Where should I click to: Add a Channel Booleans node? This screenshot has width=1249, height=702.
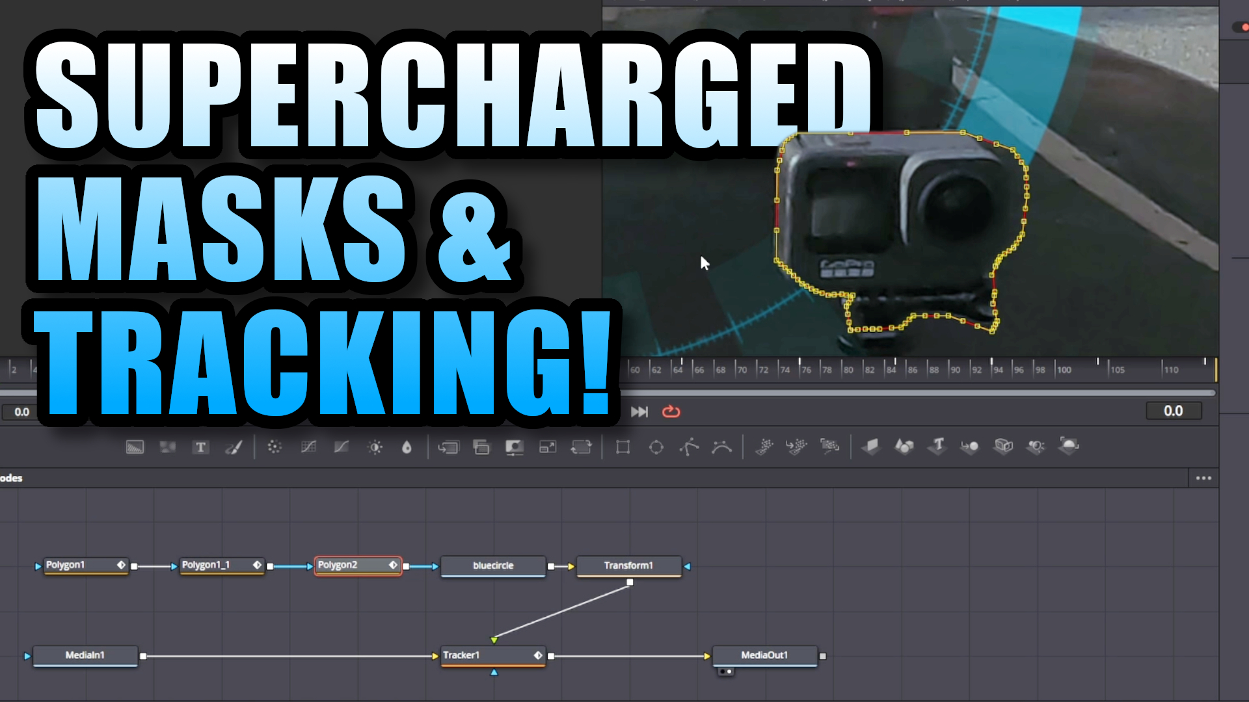point(481,447)
